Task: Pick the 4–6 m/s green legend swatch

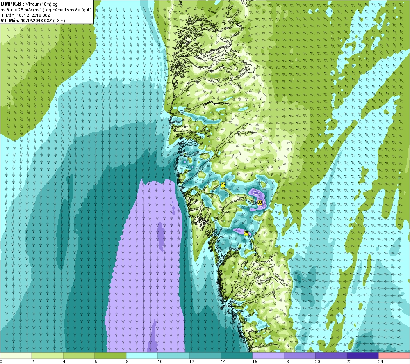Action: click(79, 355)
